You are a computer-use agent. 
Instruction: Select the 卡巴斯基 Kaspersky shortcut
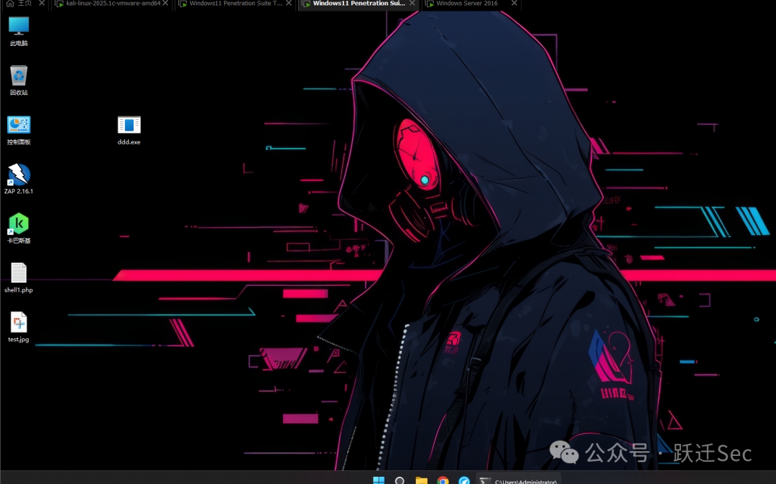[19, 228]
